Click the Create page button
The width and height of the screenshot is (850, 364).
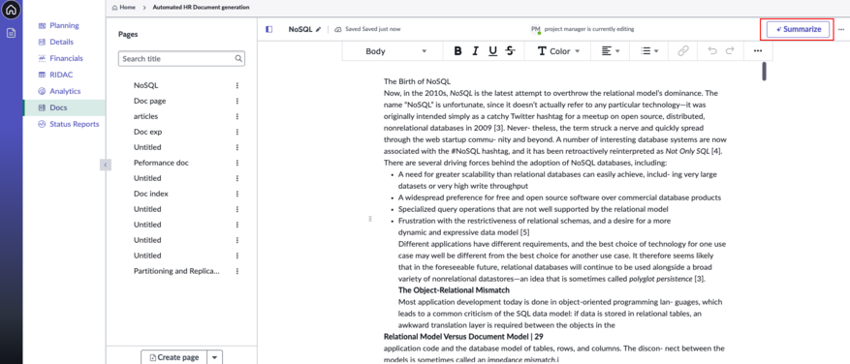pyautogui.click(x=174, y=357)
